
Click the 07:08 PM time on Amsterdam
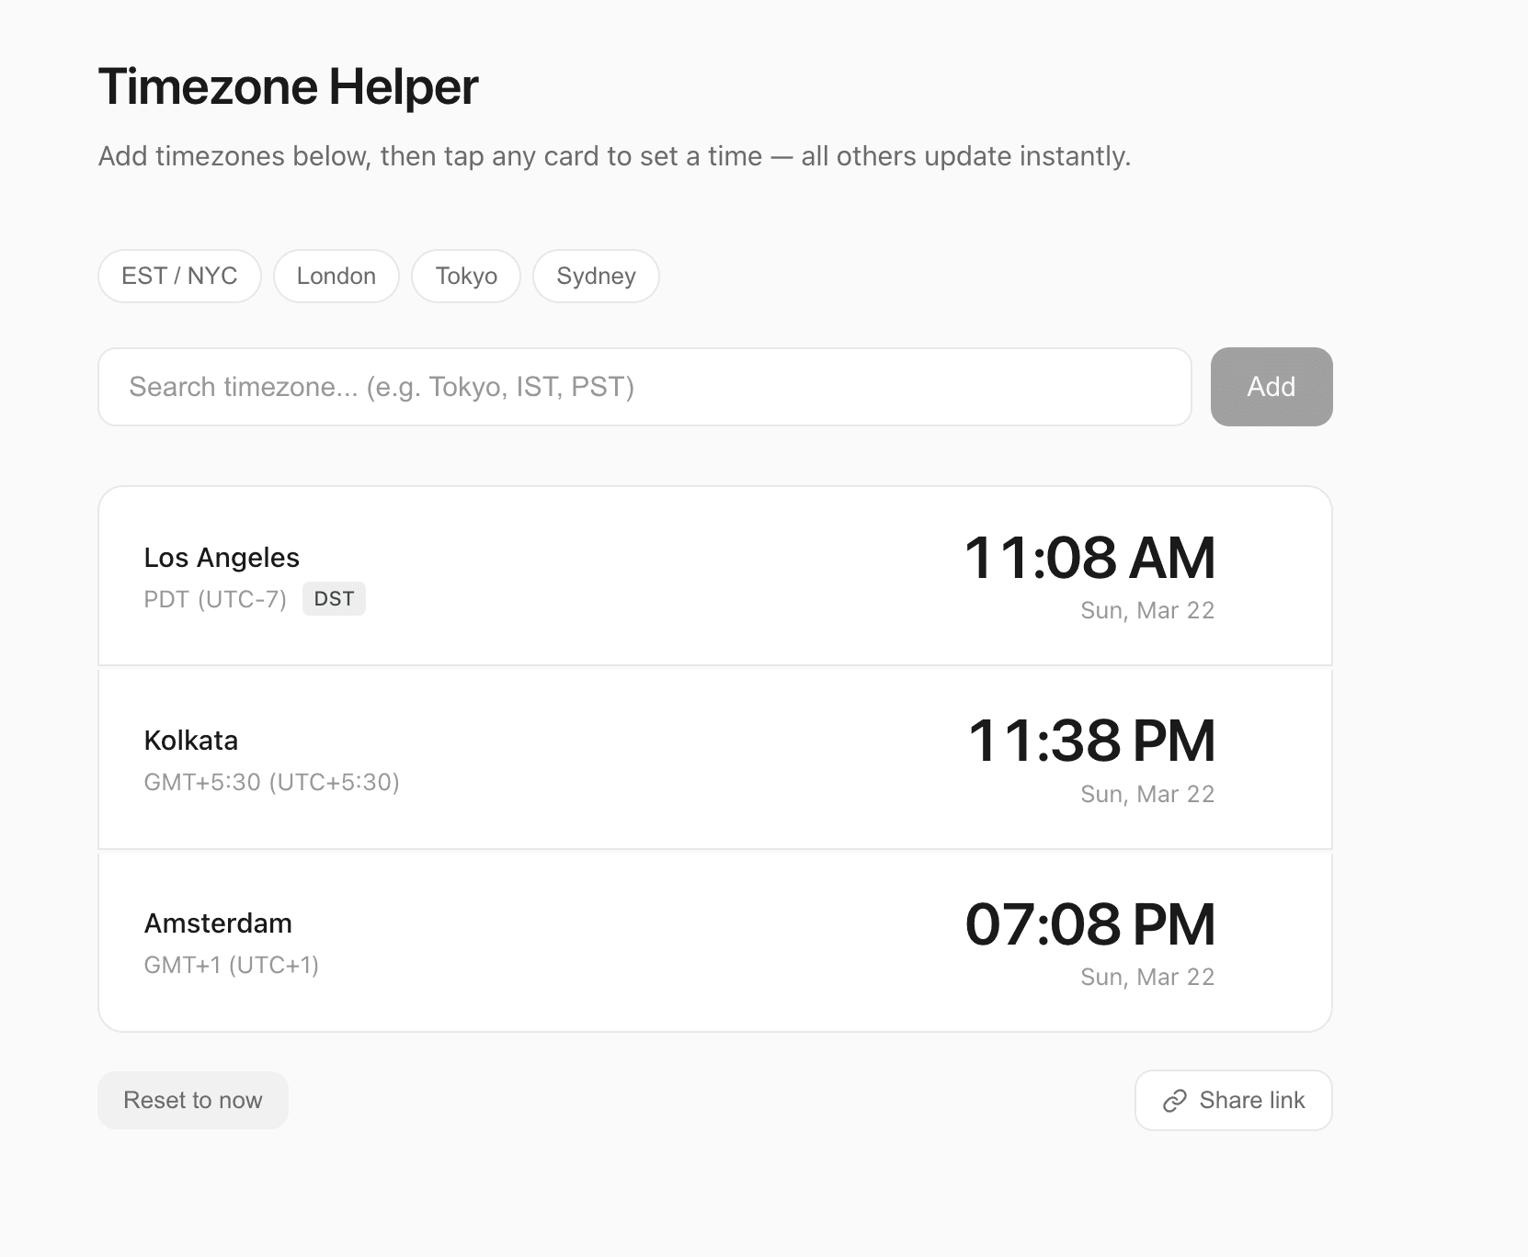click(1090, 923)
